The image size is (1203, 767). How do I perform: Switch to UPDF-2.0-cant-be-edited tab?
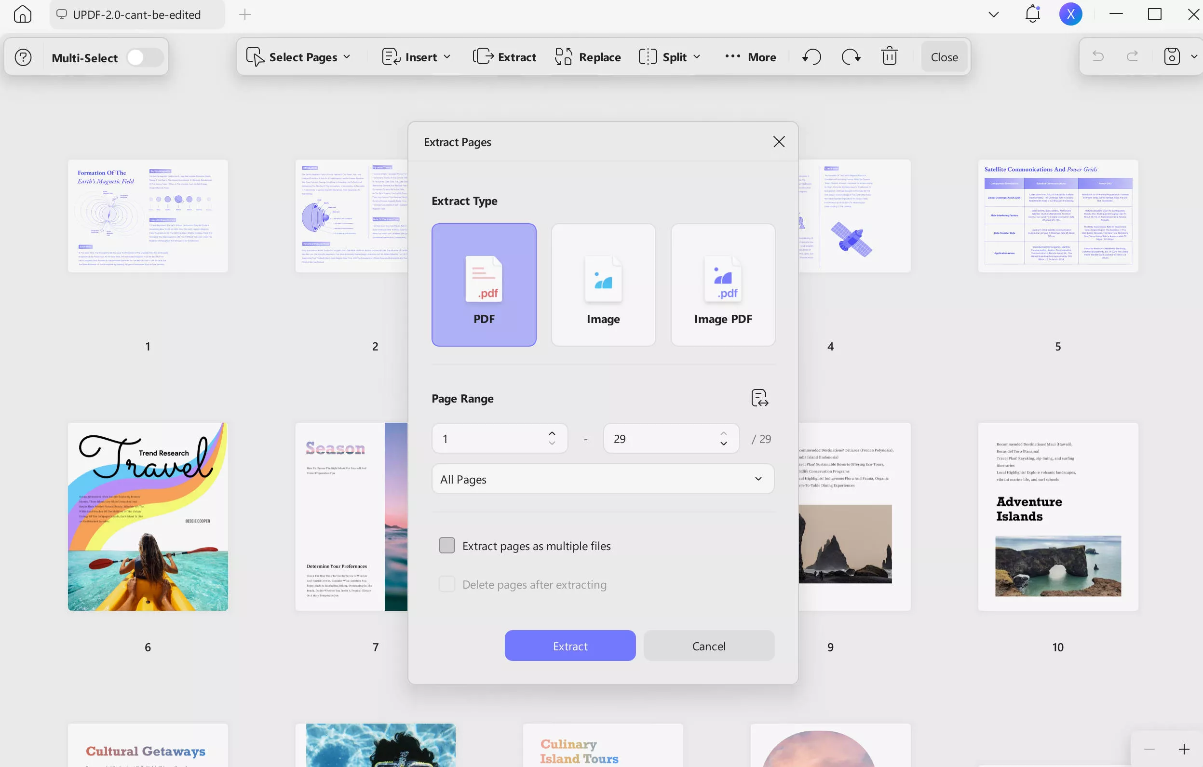136,14
